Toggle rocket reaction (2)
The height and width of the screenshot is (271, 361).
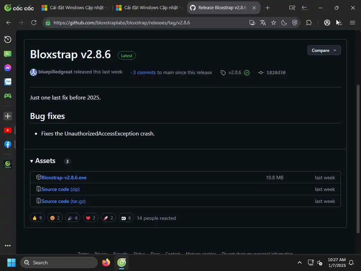109,218
